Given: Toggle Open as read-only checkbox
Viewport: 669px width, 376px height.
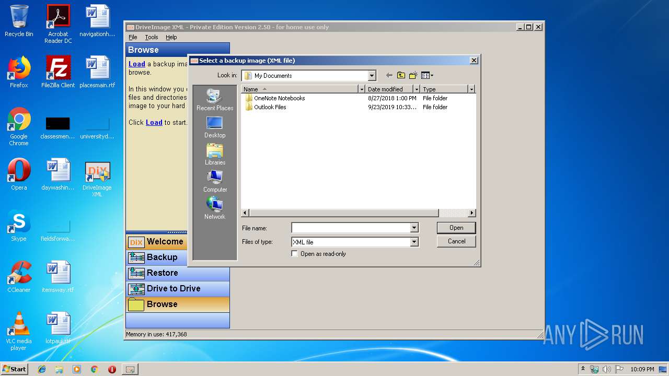Looking at the screenshot, I should 295,254.
